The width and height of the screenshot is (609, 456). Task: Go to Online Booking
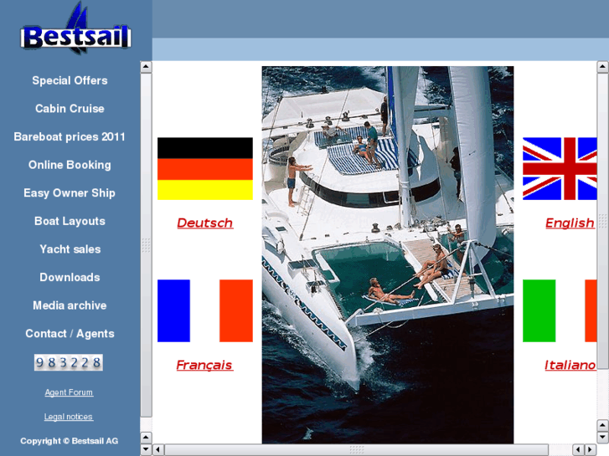pyautogui.click(x=70, y=165)
